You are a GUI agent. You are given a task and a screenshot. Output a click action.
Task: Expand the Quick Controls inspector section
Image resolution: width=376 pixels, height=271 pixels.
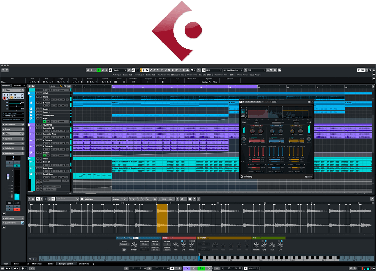pyautogui.click(x=13, y=223)
